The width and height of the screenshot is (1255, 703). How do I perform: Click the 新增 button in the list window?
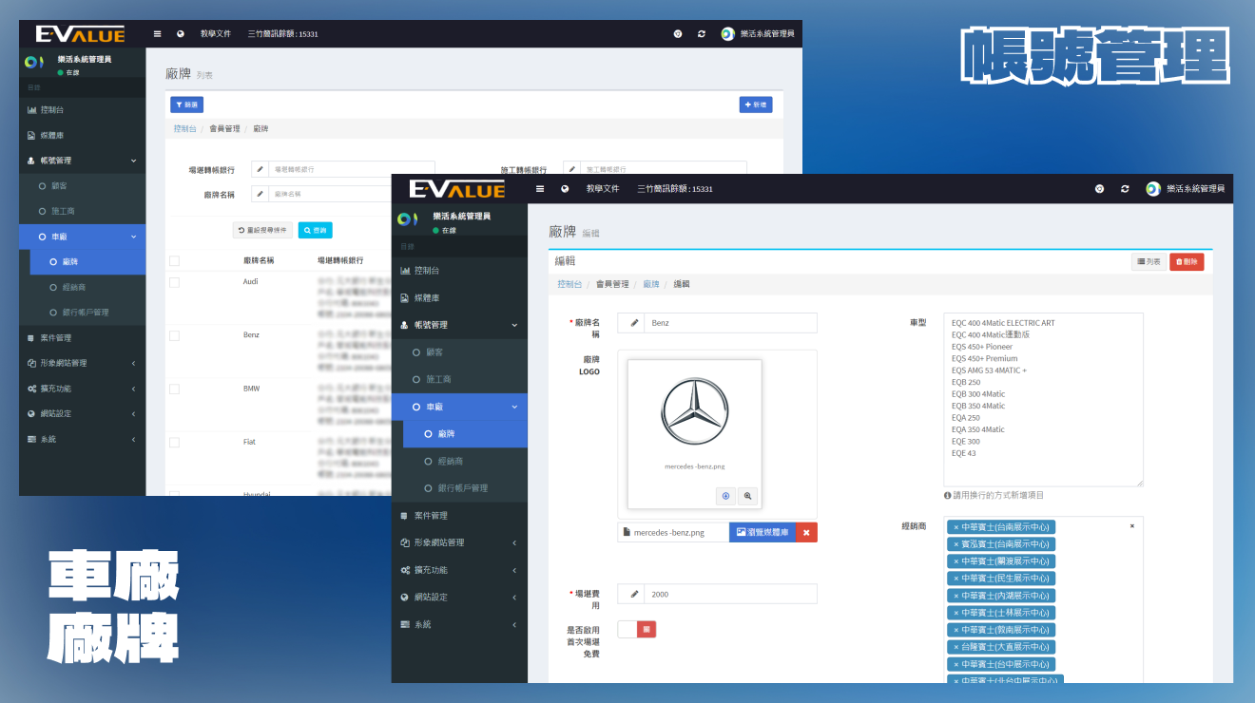[x=756, y=104]
